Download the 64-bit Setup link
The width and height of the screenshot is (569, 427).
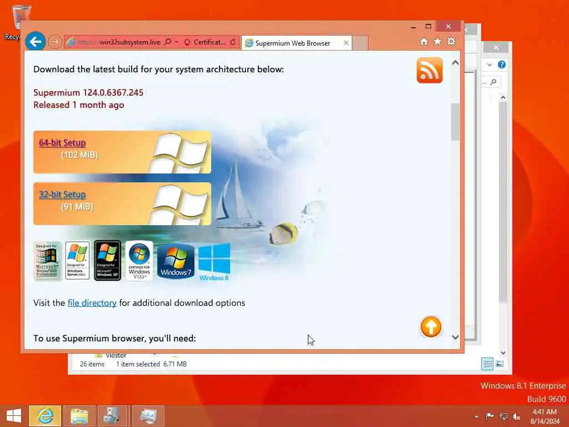[62, 143]
